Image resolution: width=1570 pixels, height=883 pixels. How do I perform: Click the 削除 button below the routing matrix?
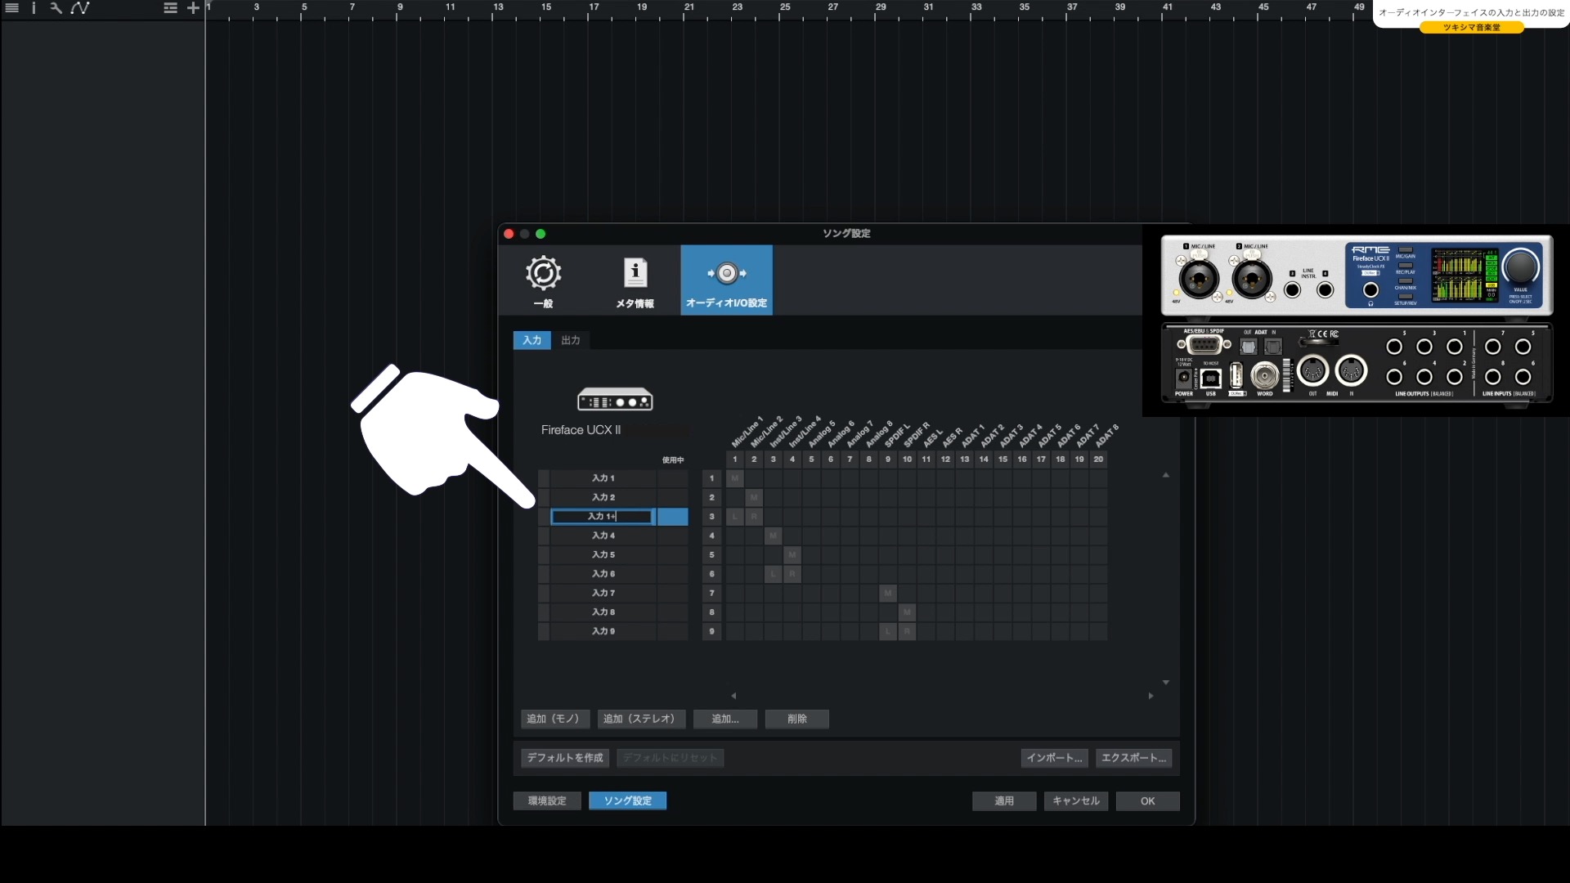(796, 719)
